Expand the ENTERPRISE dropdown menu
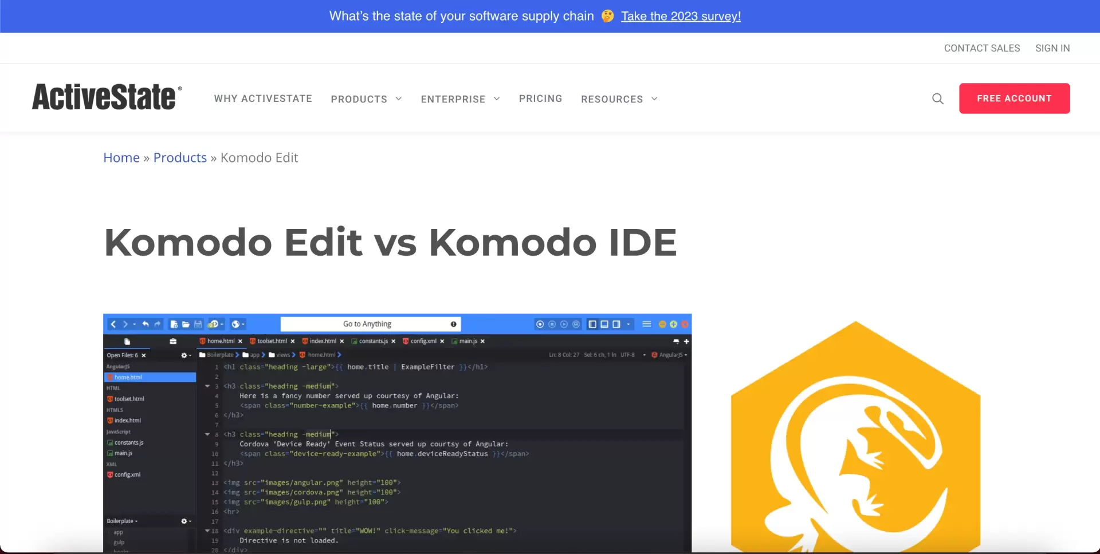The width and height of the screenshot is (1100, 554). click(460, 99)
